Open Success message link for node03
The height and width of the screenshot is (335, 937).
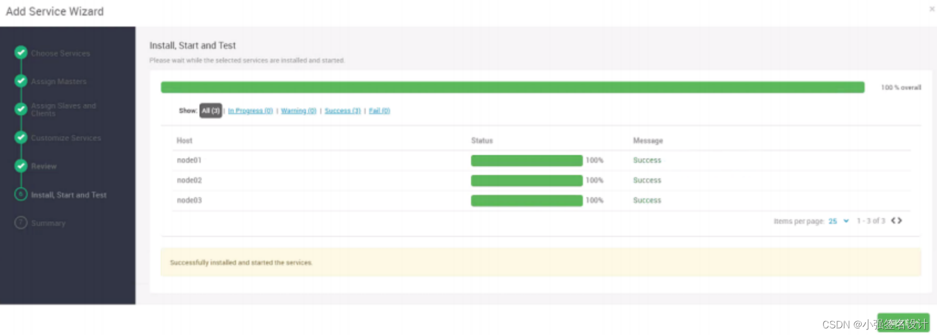pos(647,200)
